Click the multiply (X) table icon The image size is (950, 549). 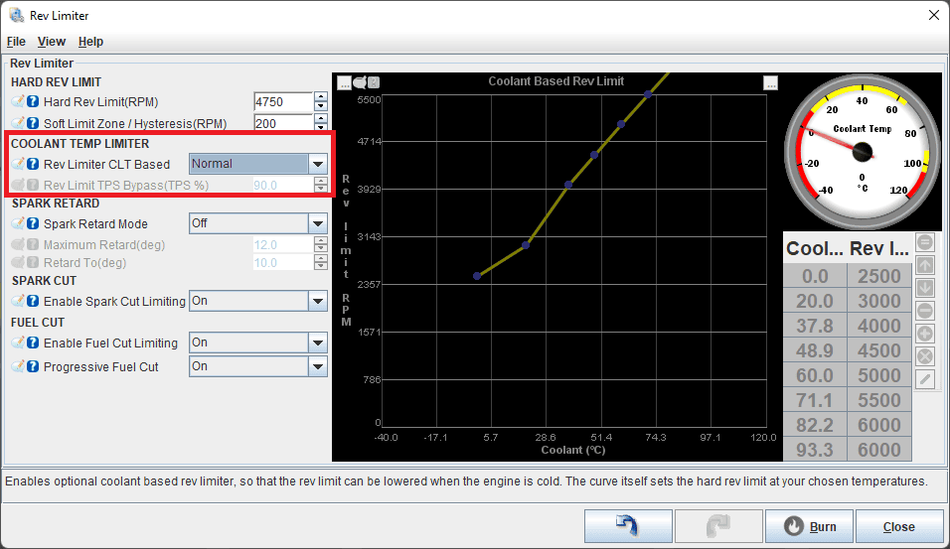(x=924, y=356)
